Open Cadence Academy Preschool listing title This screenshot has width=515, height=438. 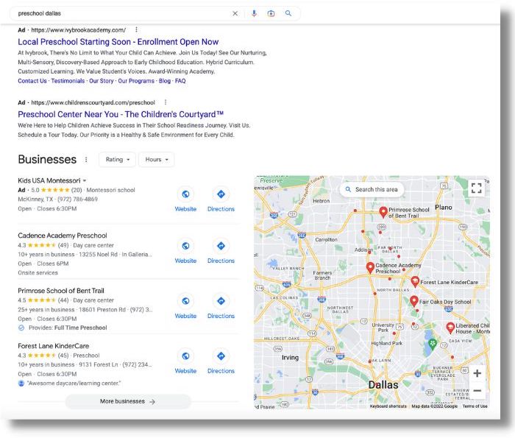(x=63, y=236)
